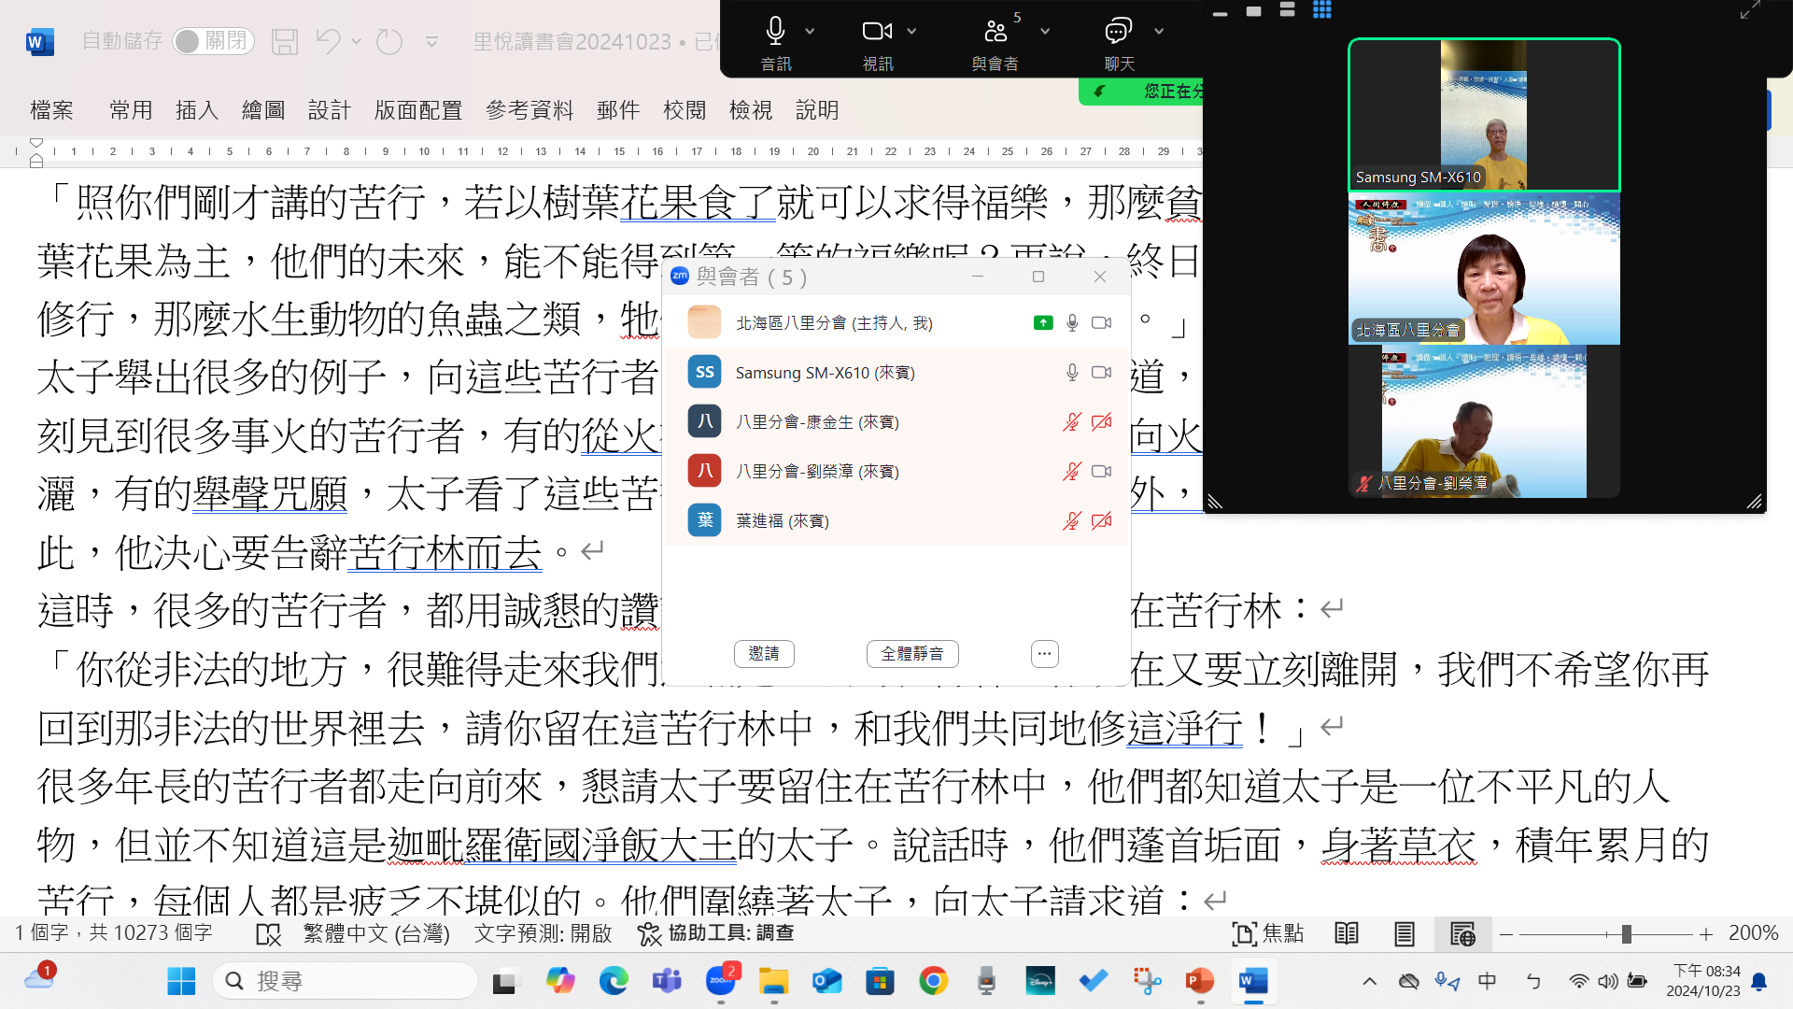
Task: Open the 插入 ribbon tab
Action: point(196,110)
